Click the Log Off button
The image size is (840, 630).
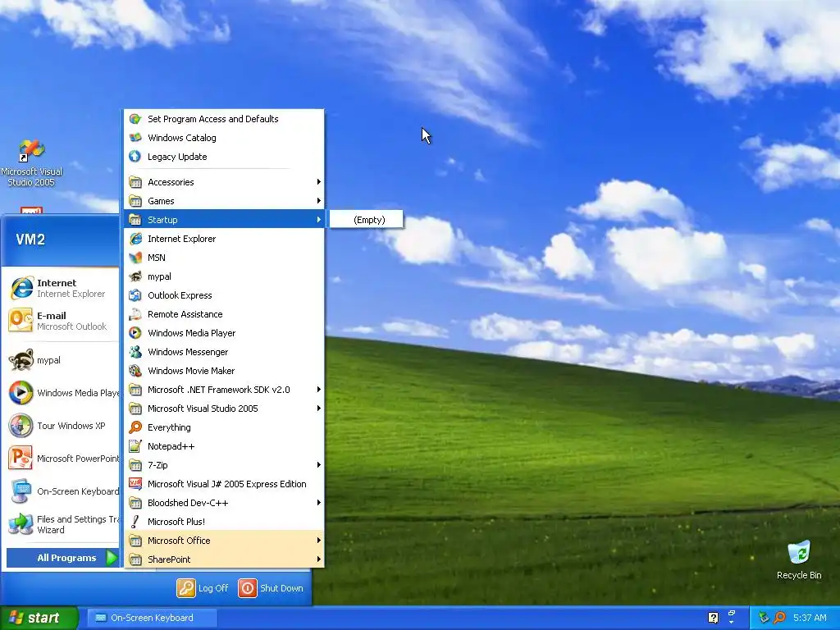point(203,588)
